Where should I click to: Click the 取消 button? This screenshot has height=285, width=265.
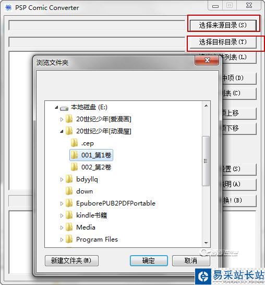(191, 260)
